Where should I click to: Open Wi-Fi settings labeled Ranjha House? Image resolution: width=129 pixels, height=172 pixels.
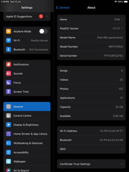tap(27, 40)
